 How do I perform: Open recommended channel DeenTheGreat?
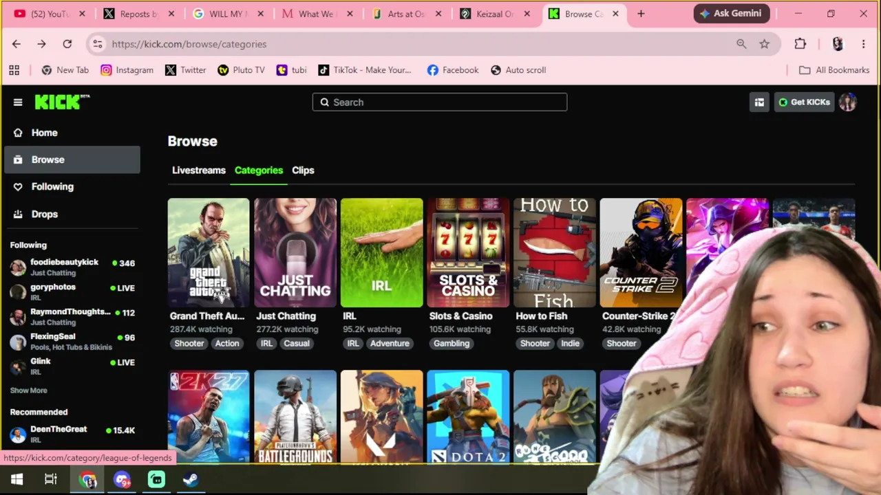pos(72,434)
